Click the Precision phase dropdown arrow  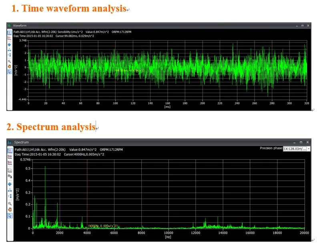pos(309,149)
